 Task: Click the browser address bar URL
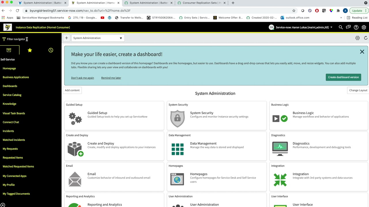(x=78, y=11)
